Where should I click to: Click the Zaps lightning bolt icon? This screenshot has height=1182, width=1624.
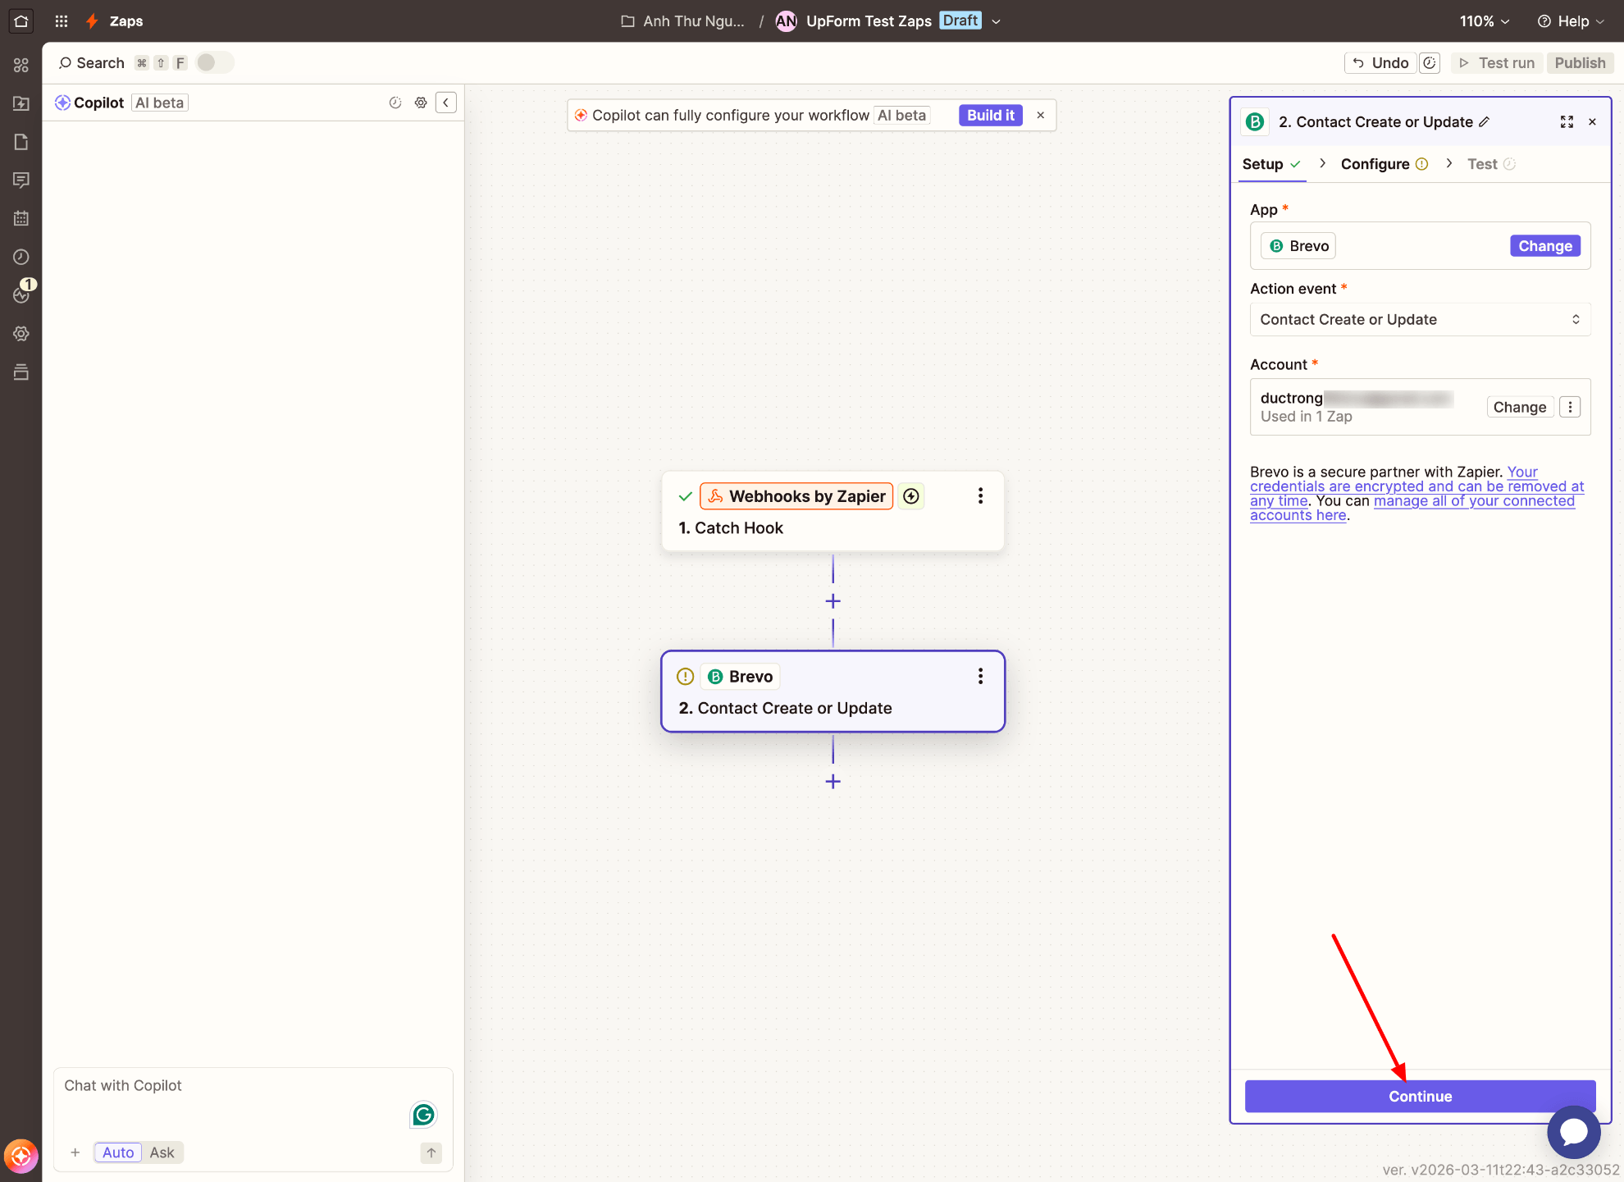click(x=92, y=21)
